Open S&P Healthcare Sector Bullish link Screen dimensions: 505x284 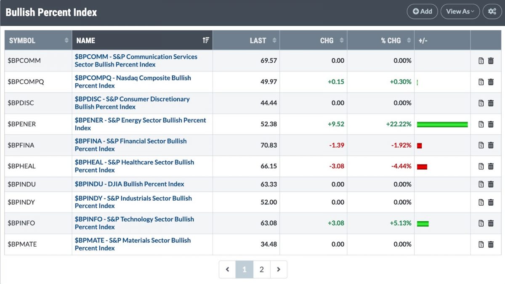134,166
